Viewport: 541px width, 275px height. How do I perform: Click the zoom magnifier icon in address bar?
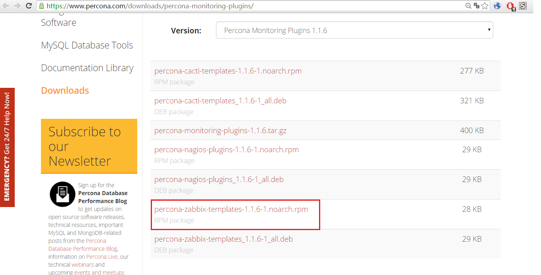pyautogui.click(x=468, y=6)
